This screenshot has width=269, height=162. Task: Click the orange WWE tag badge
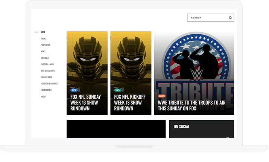(162, 96)
